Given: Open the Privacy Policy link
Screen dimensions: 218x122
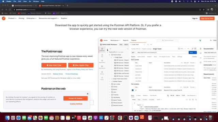Looking at the screenshot, I should coord(80,69).
